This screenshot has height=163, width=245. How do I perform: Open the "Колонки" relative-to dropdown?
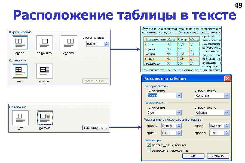click(226, 95)
